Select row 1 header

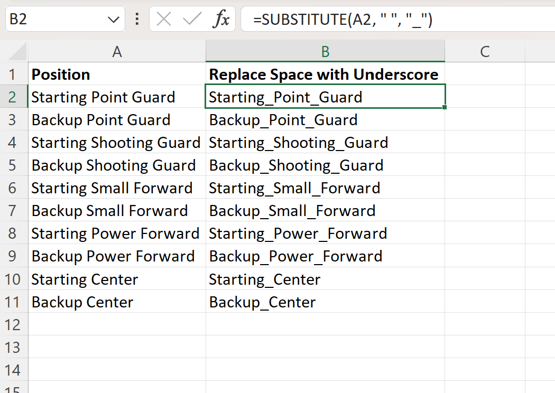click(14, 74)
